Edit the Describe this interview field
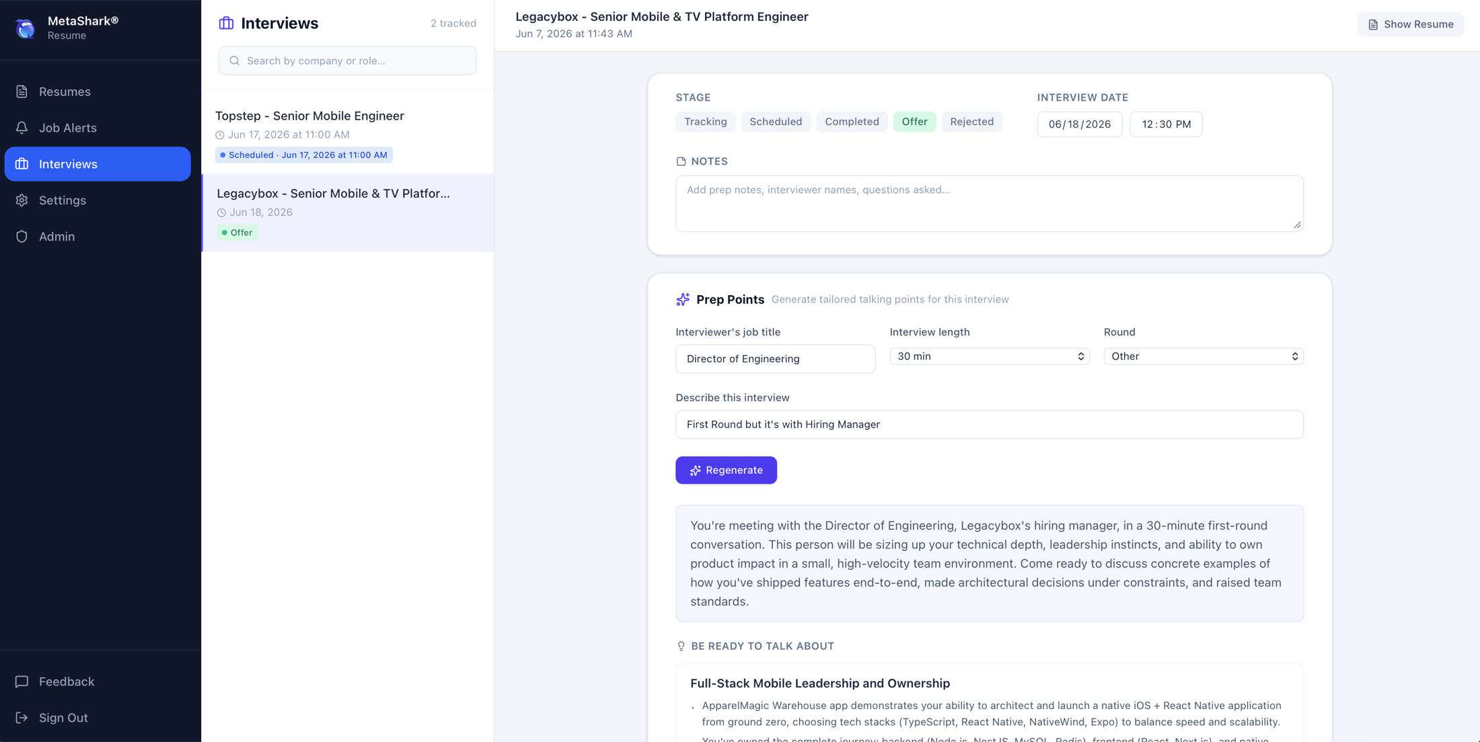Screen dimensions: 1480x742 [x=990, y=425]
